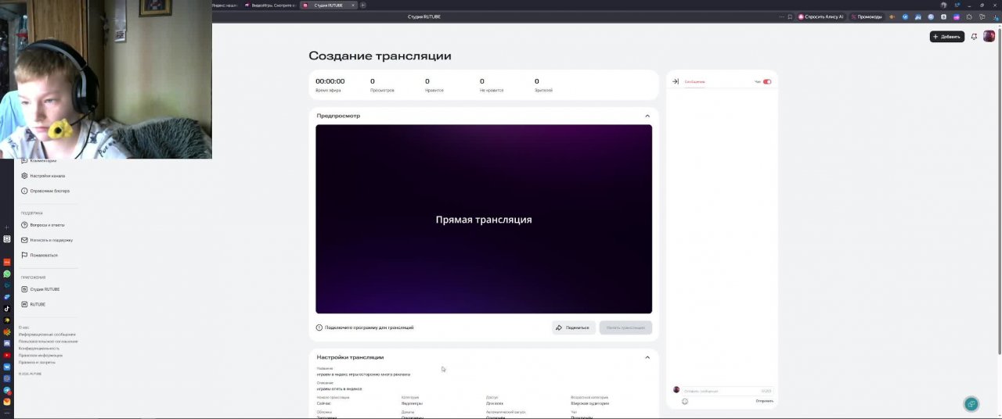The image size is (1002, 419).
Task: Click the Правила и запреты footer link
Action: [x=37, y=363]
